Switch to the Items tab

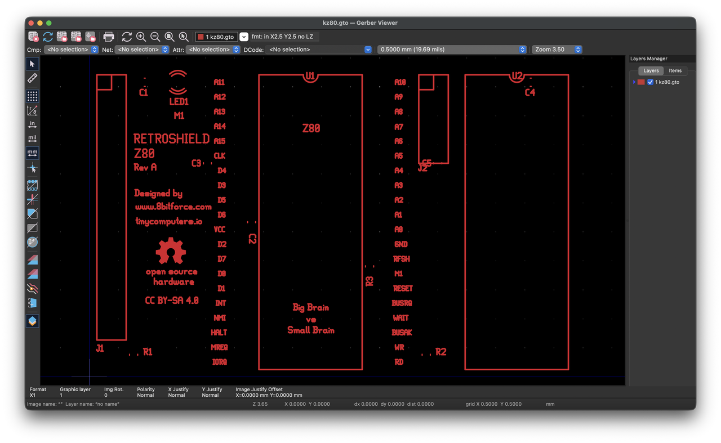675,70
